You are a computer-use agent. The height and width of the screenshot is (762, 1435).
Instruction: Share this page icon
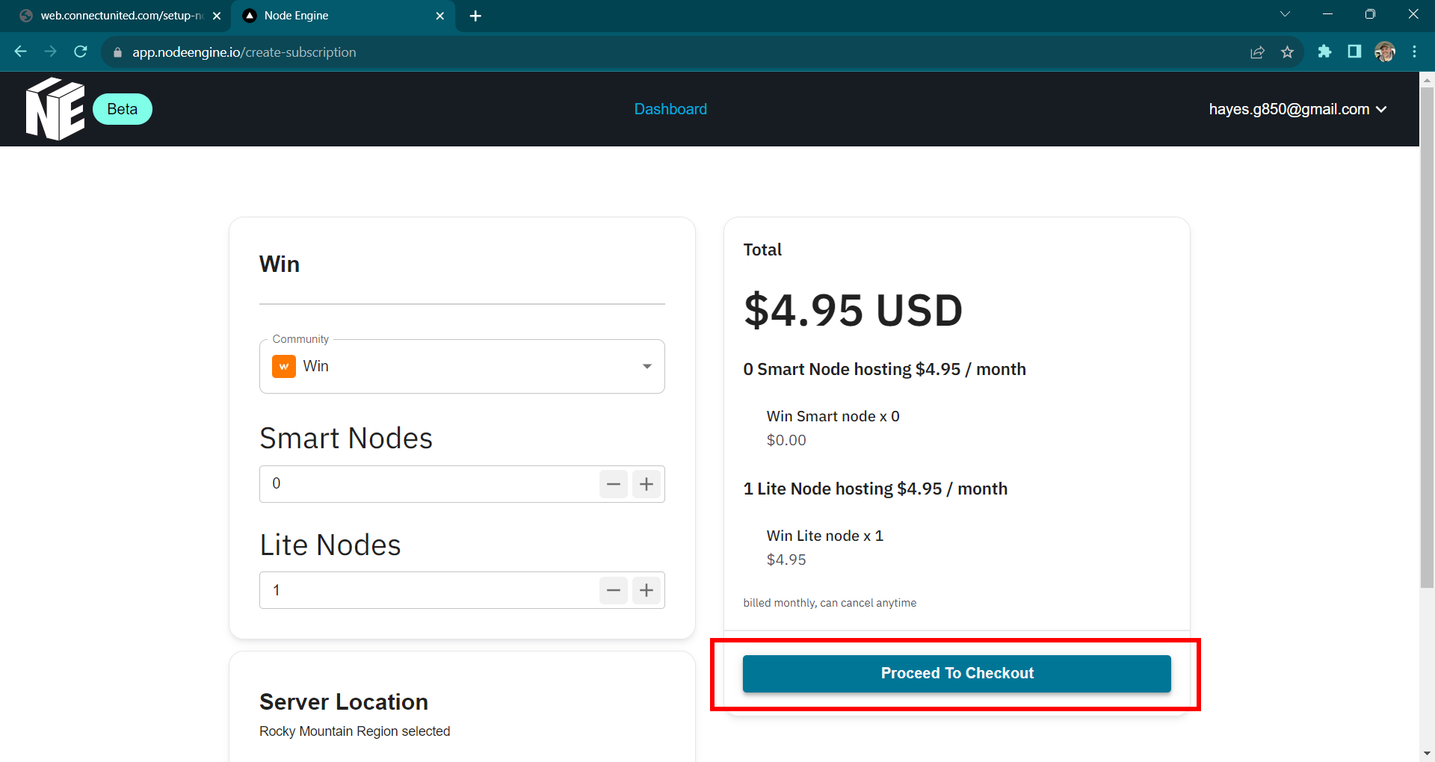click(x=1257, y=52)
